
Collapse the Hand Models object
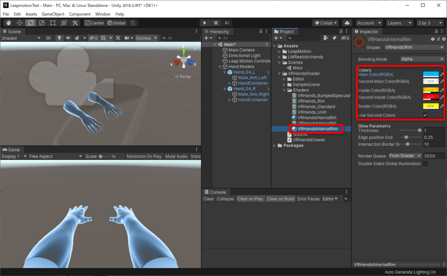tap(220, 67)
